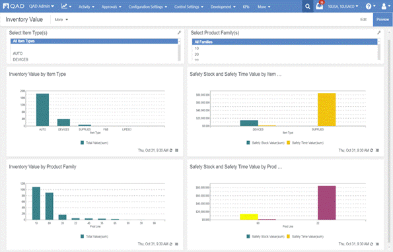Click the teal DEVICES bar in Safety chart
Viewport: 393px width, 252px height.
pos(249,123)
